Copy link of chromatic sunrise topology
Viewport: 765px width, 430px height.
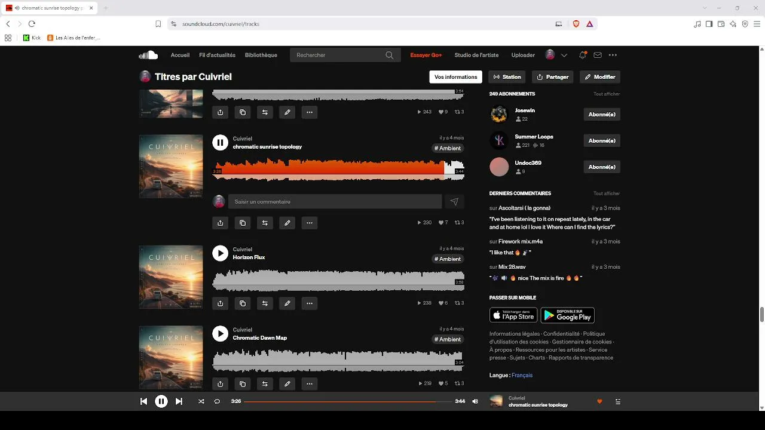243,223
